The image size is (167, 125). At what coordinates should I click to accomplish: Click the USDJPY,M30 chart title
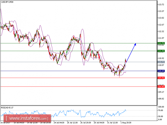coord(7,2)
